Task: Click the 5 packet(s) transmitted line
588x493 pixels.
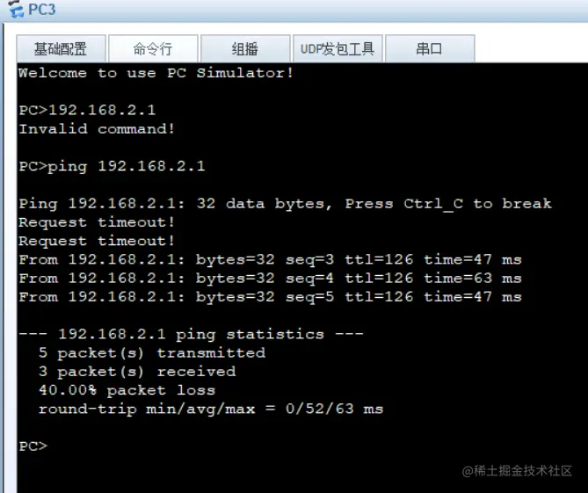Action: 152,352
